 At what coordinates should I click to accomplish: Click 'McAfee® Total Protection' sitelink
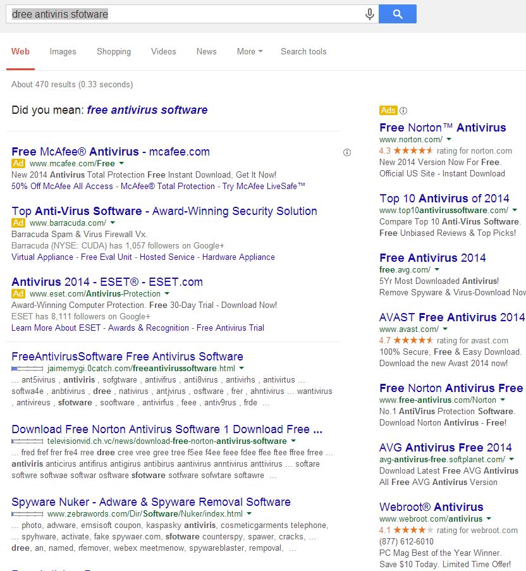tap(168, 186)
